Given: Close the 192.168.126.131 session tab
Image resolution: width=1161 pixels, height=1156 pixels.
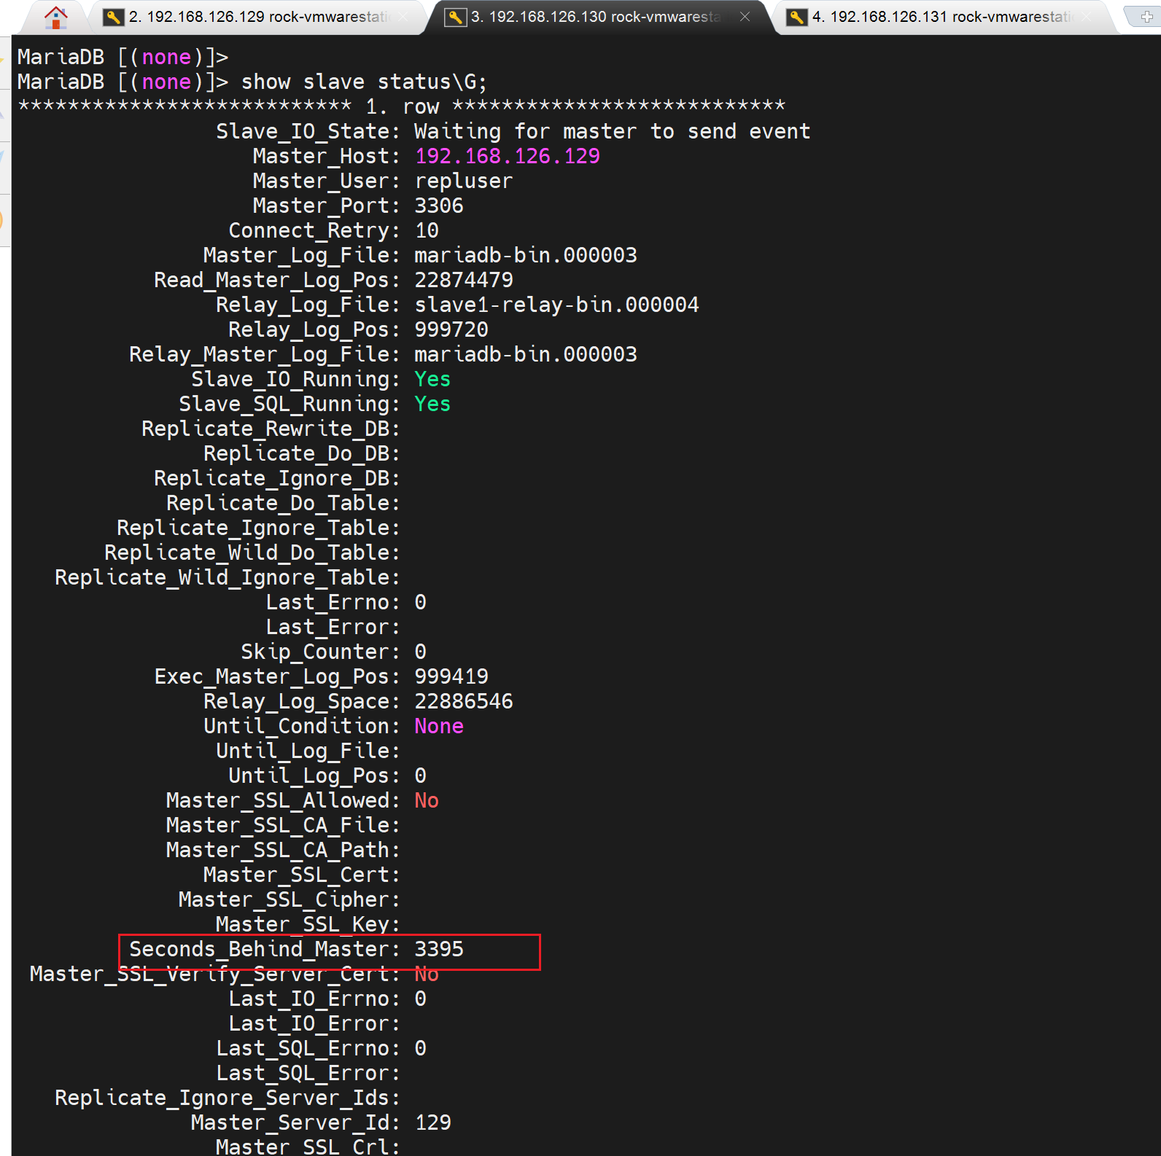Looking at the screenshot, I should [x=1087, y=17].
